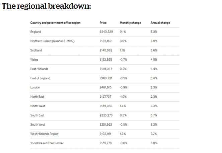Image resolution: width=222 pixels, height=153 pixels.
Task: Click the 'The regional breakdown:' heading
Action: coord(47,7)
